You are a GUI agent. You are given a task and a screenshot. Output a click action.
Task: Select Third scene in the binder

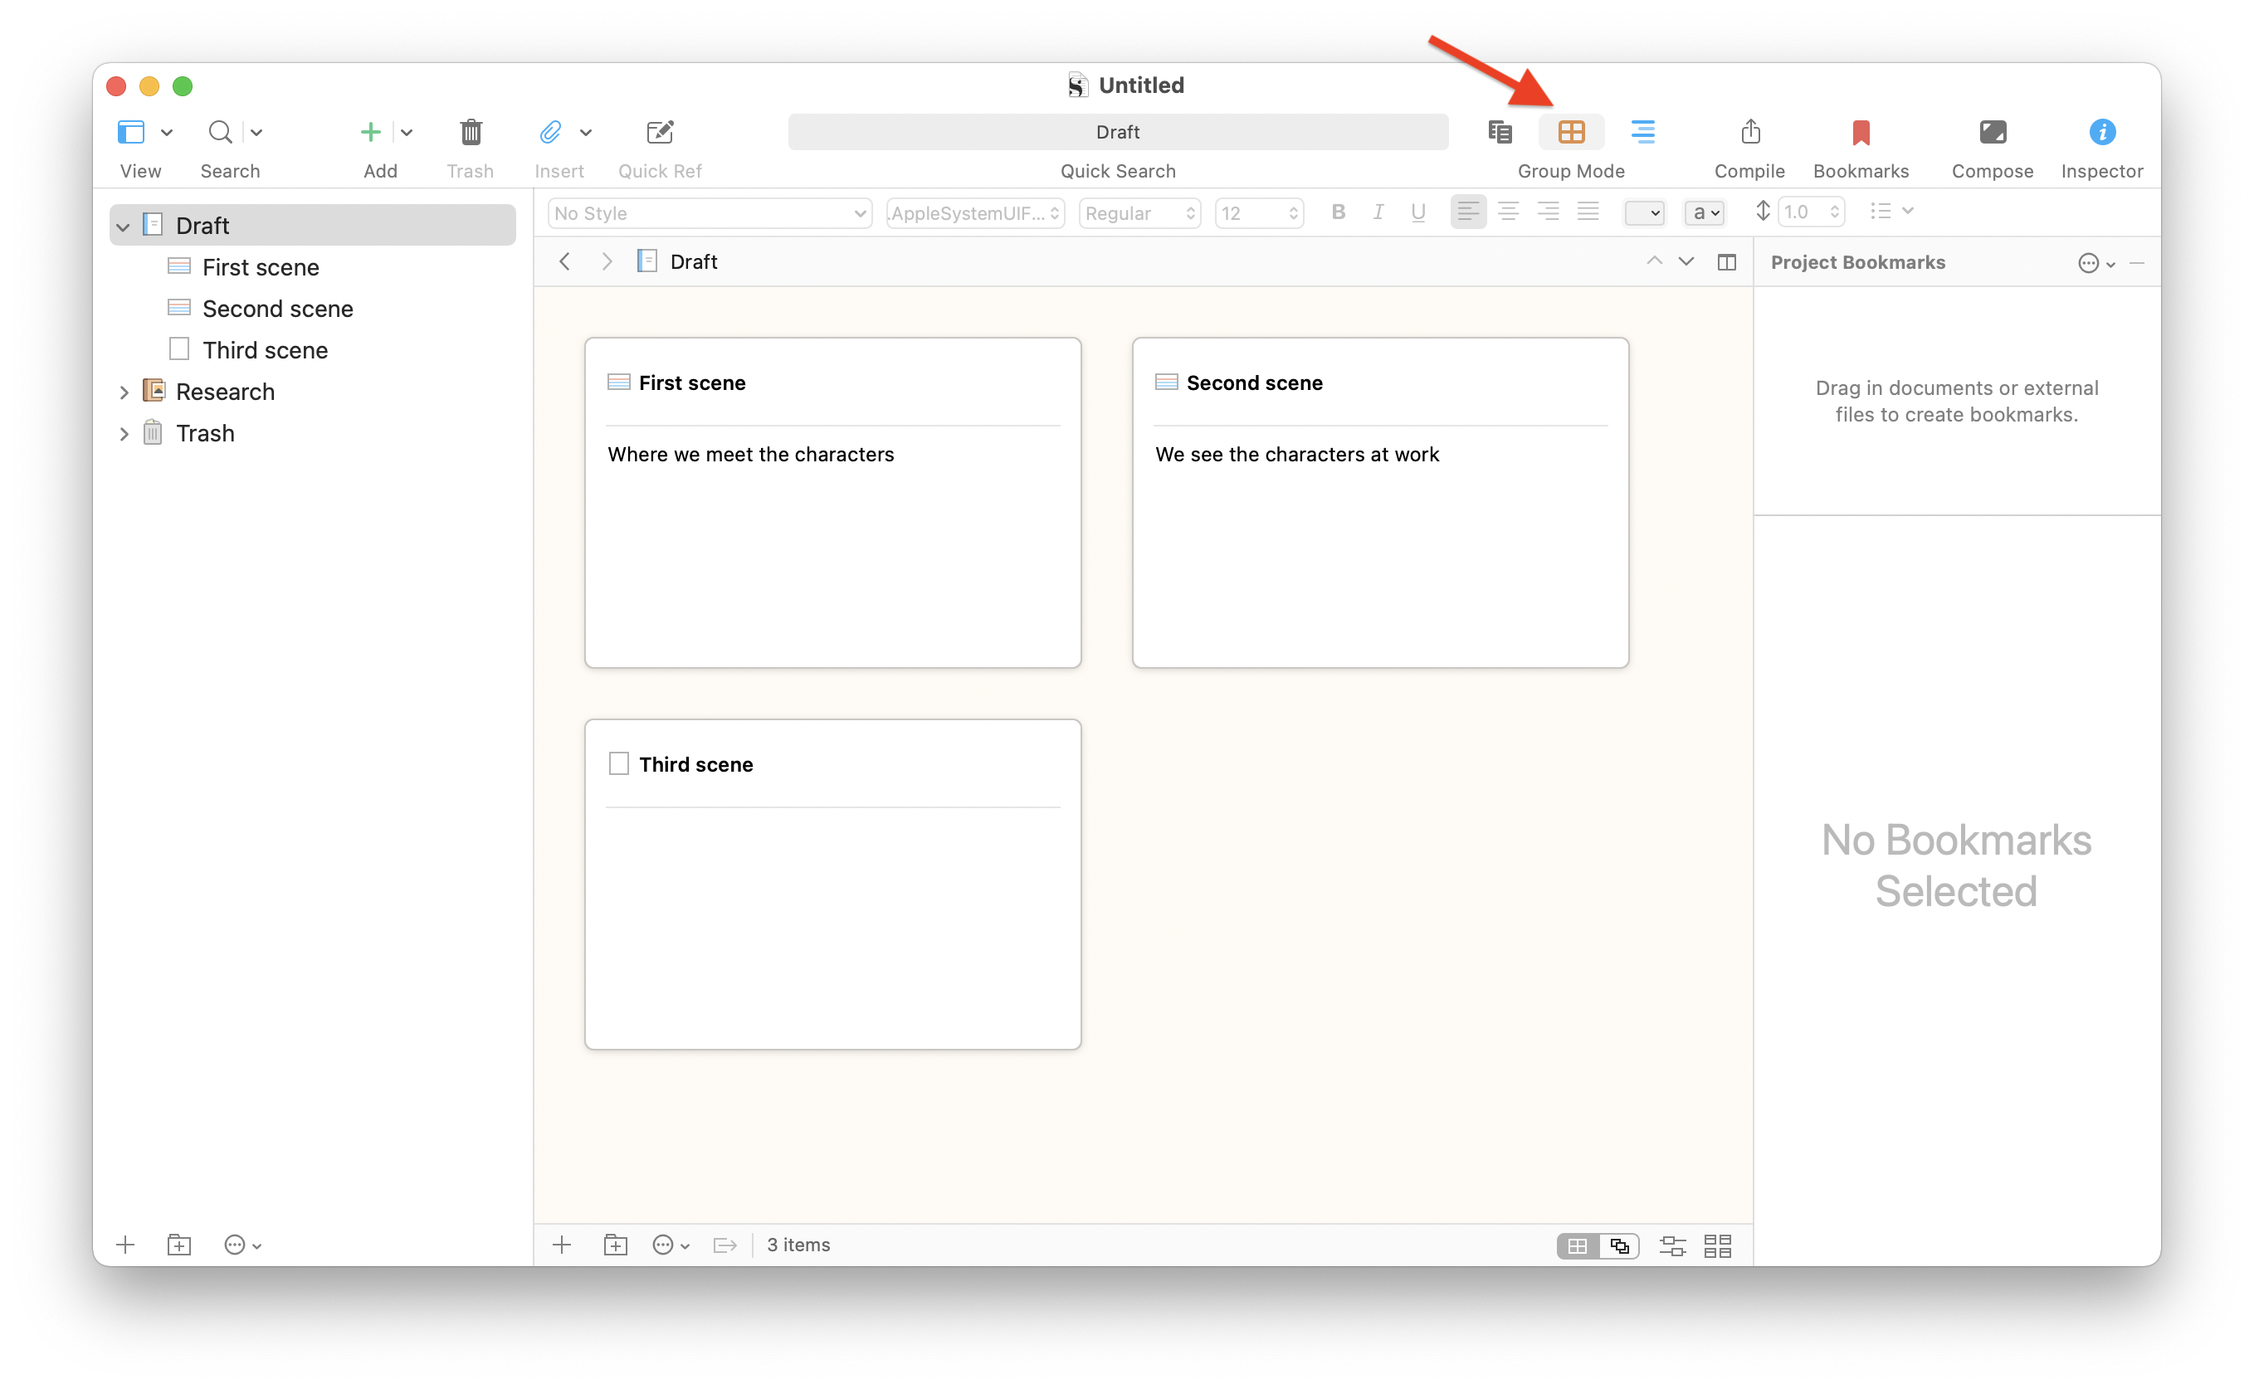(265, 350)
